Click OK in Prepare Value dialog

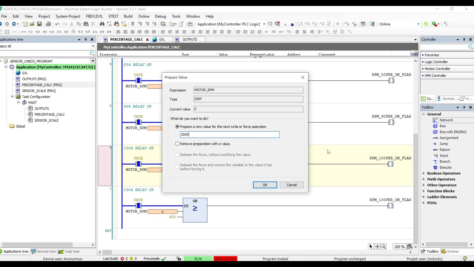(265, 185)
